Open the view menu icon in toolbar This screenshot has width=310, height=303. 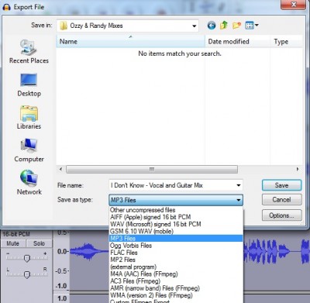coord(252,26)
